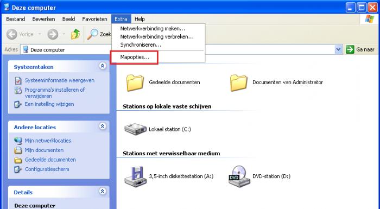Minimize the Deze computer window
The height and width of the screenshot is (209, 380).
[350, 8]
